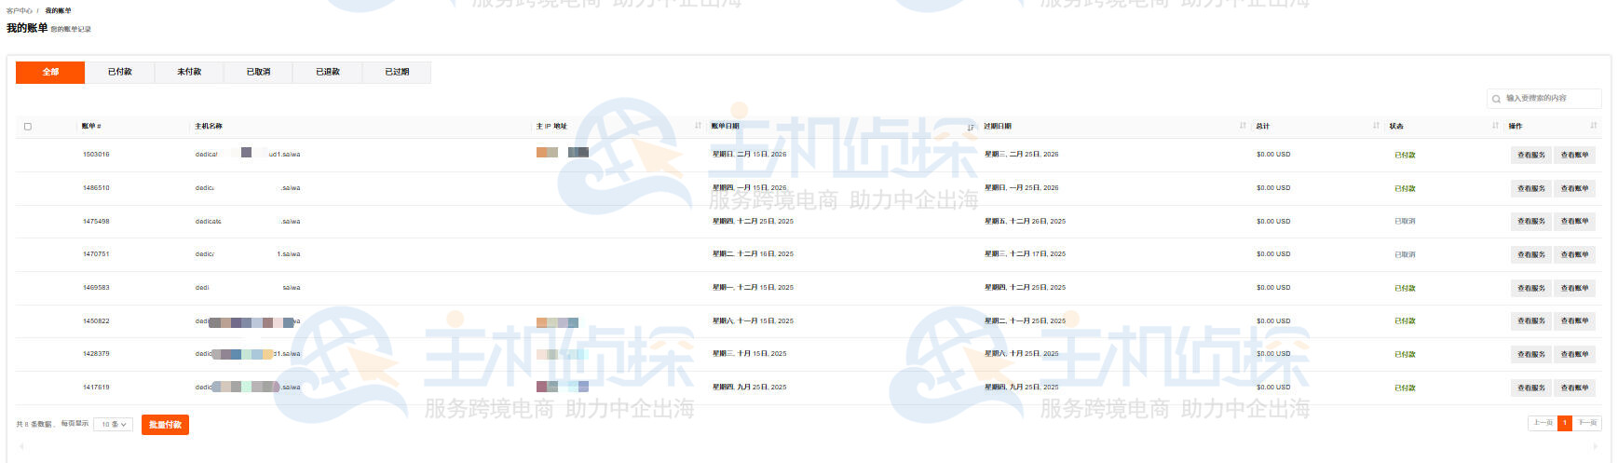Click the 主机名称 column header
Viewport: 1618px width, 463px height.
point(209,127)
